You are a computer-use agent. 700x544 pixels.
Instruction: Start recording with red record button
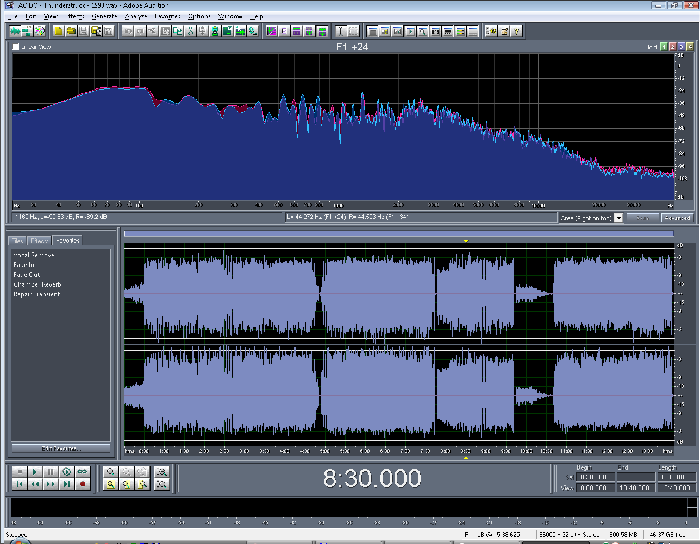tap(82, 484)
